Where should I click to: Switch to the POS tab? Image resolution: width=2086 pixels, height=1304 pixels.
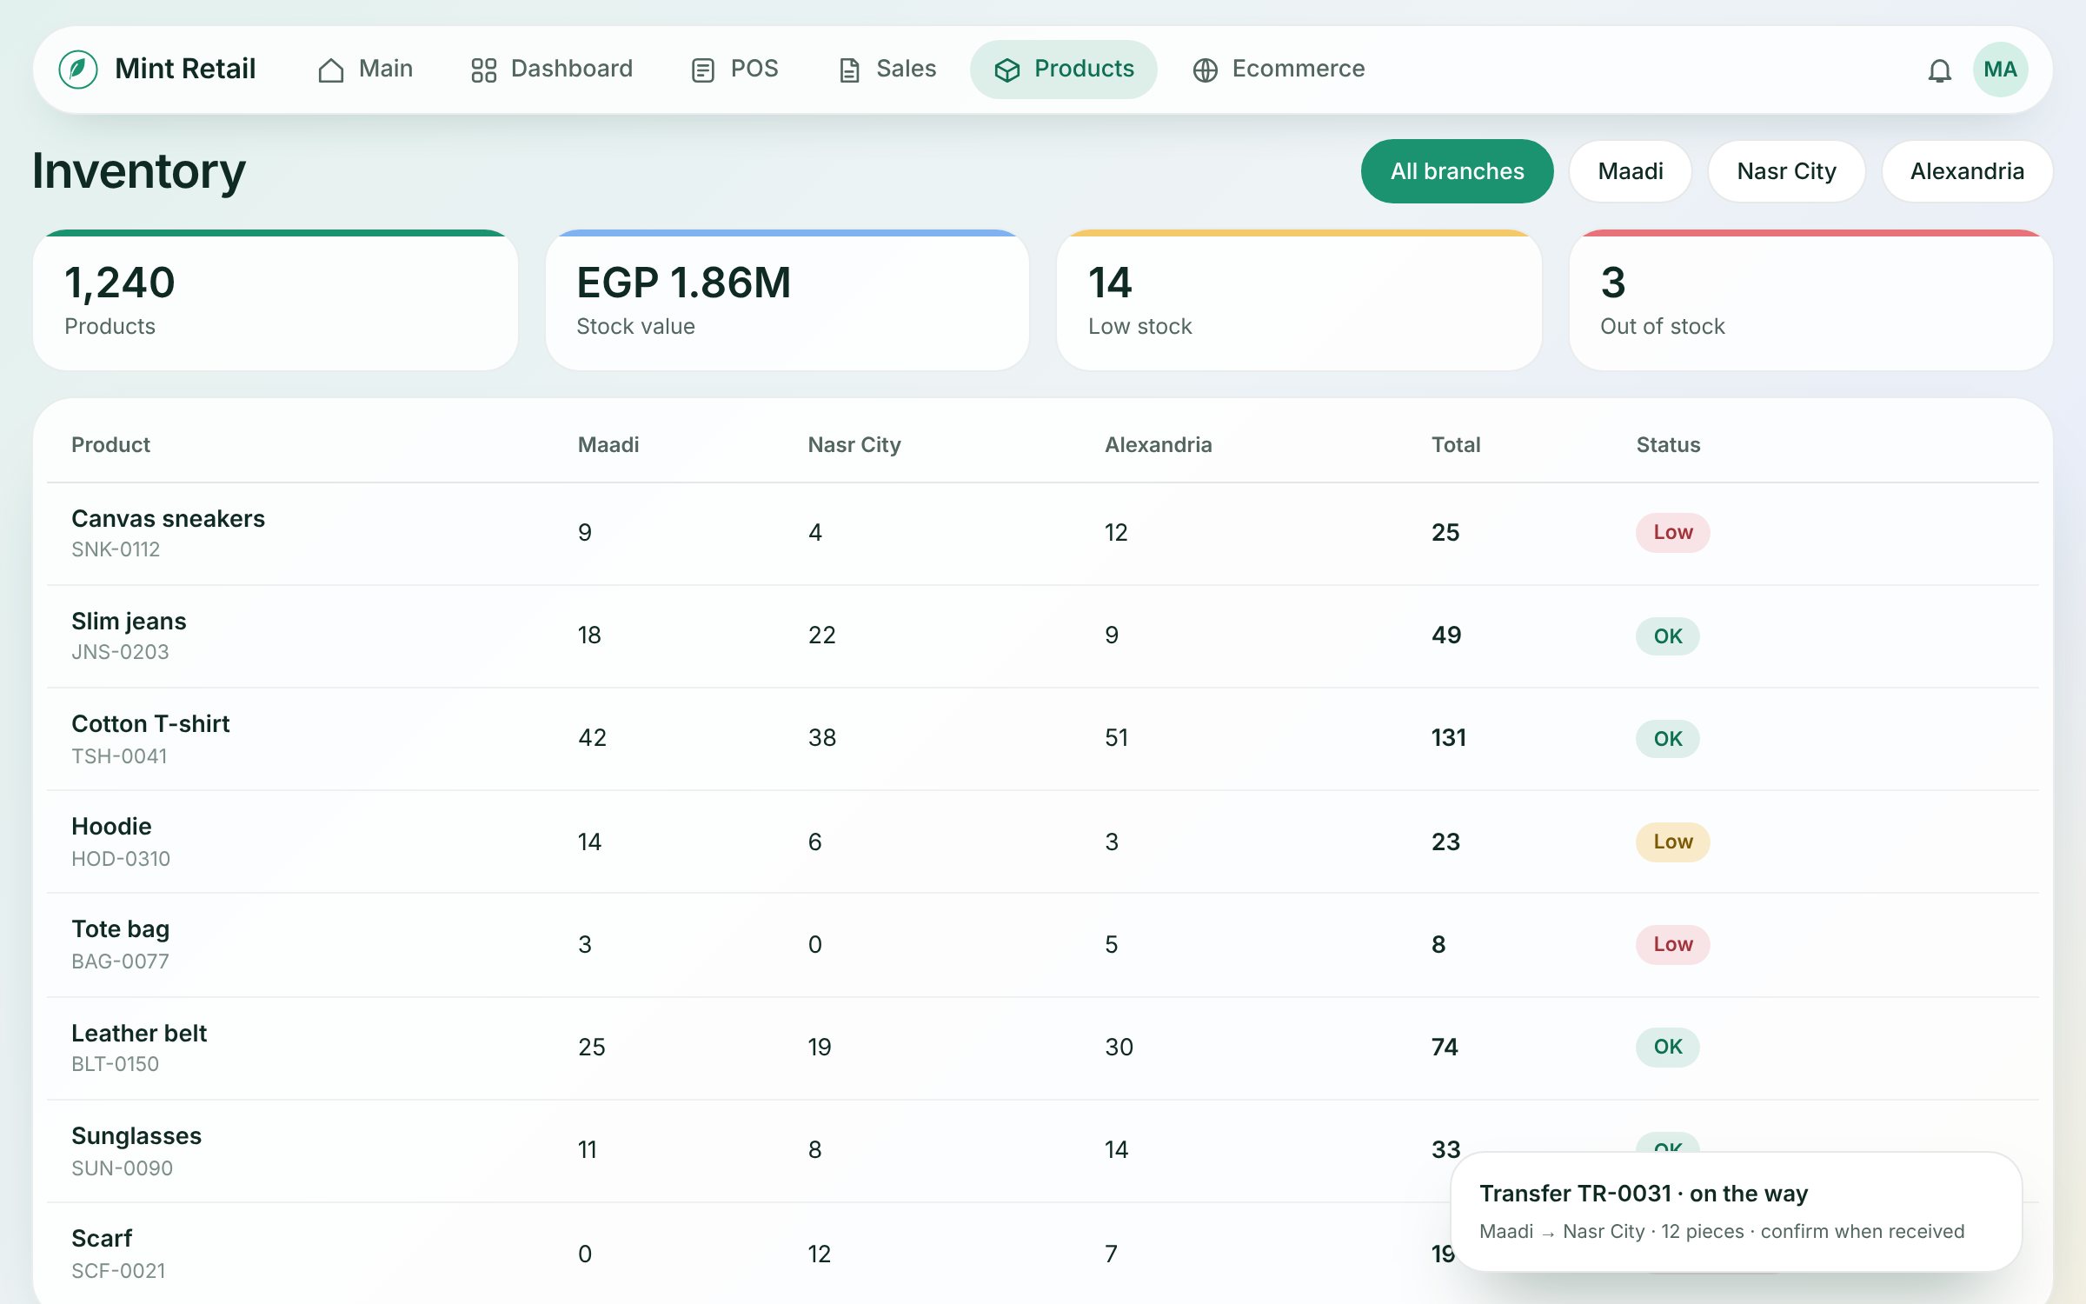click(x=735, y=70)
